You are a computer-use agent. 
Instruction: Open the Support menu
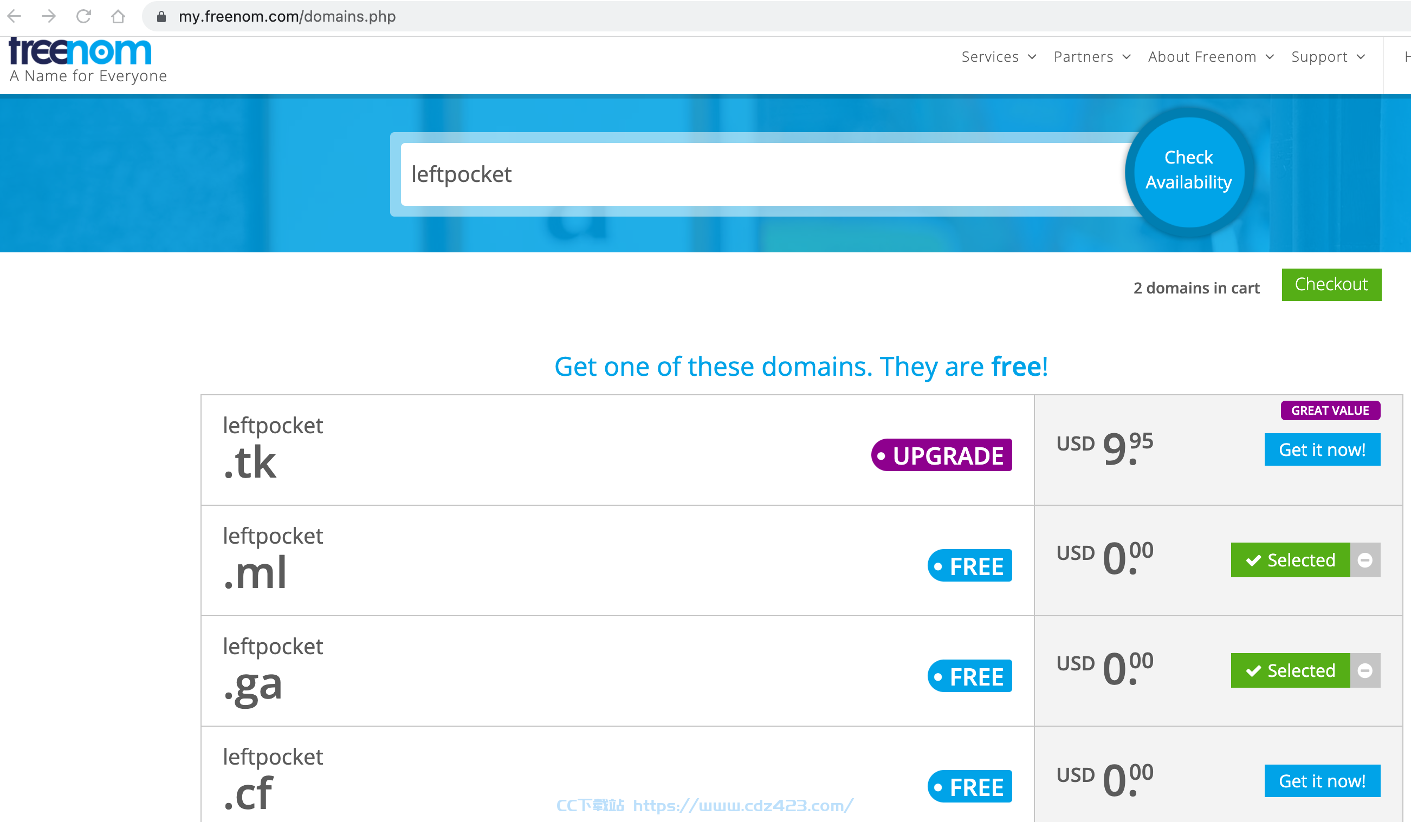pos(1328,57)
